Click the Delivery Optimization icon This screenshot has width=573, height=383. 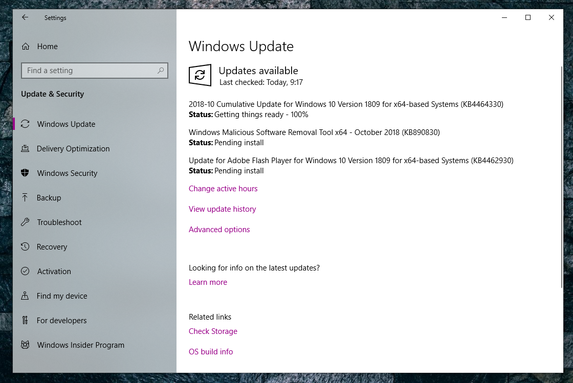[x=25, y=149]
